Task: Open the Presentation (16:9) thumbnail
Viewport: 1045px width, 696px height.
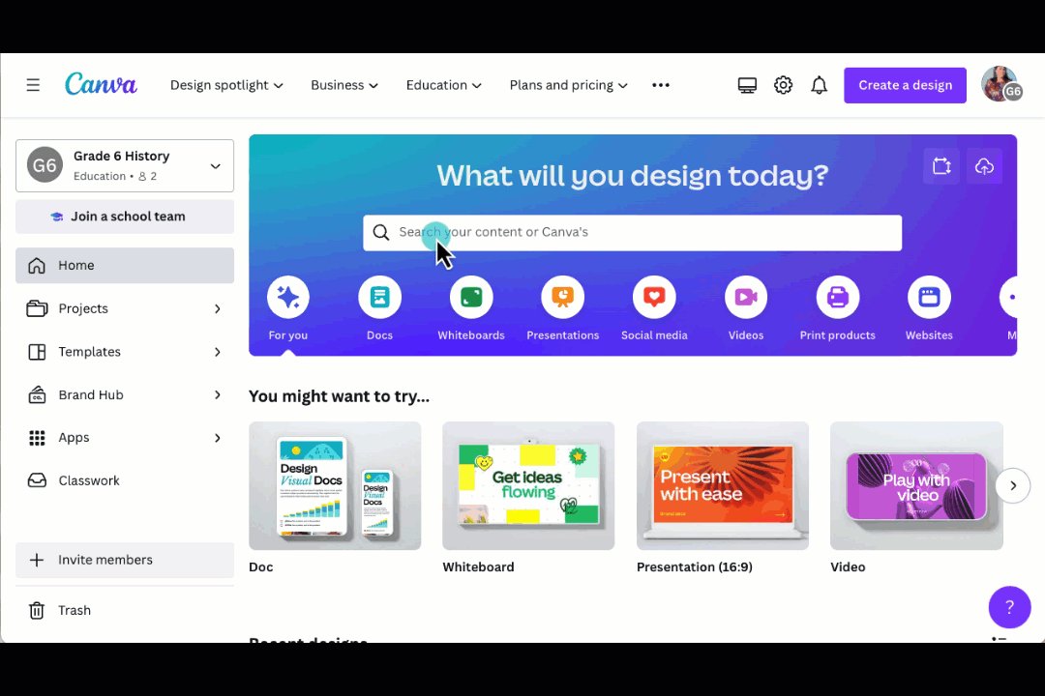Action: pyautogui.click(x=723, y=485)
